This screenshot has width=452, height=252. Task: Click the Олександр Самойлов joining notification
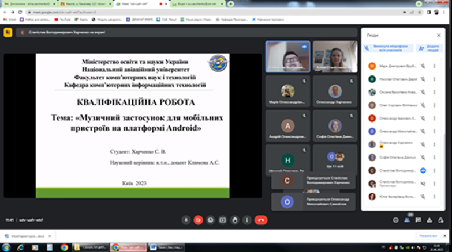313,202
